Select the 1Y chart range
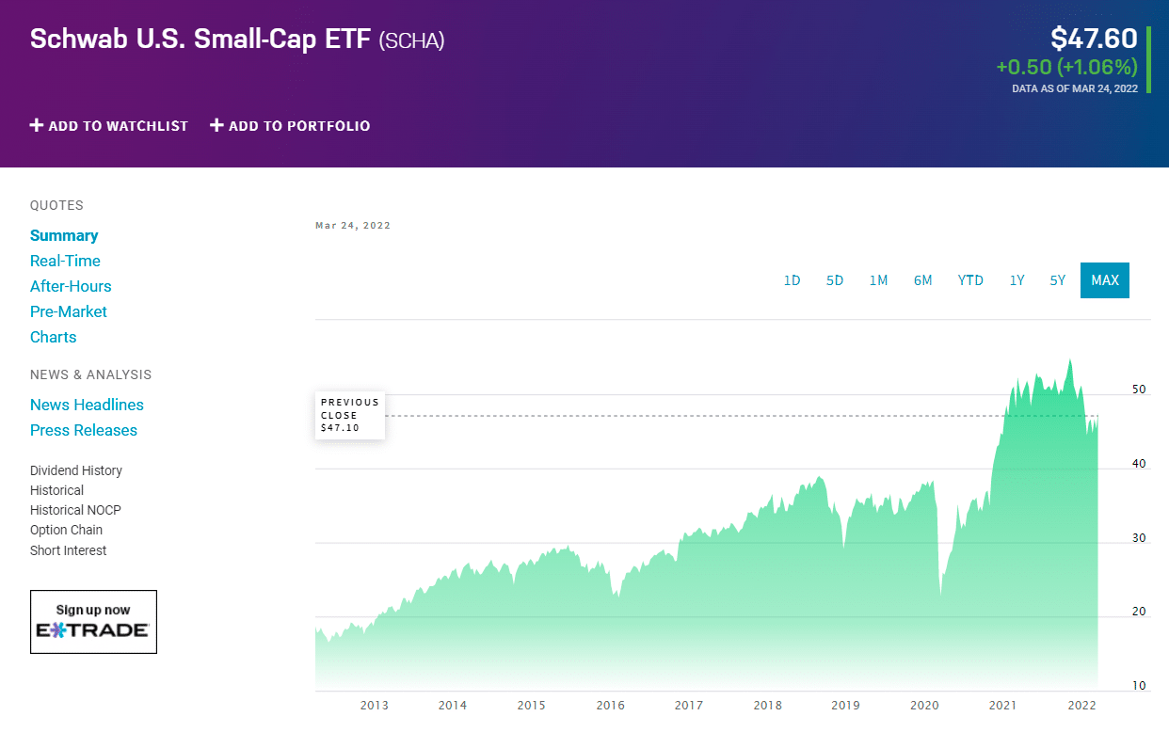 click(x=1017, y=279)
